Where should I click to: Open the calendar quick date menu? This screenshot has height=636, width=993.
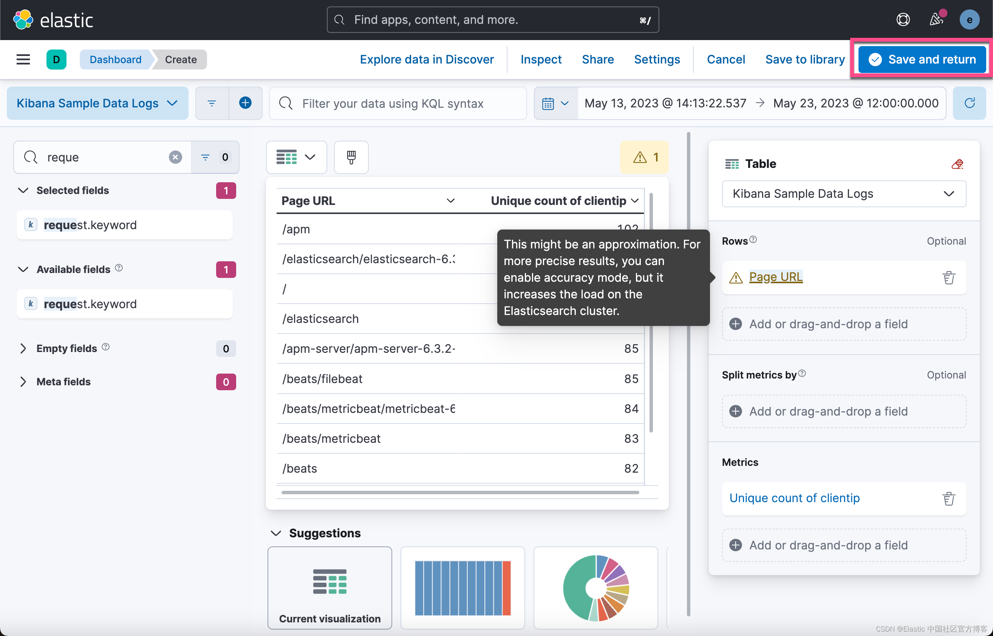click(x=555, y=103)
